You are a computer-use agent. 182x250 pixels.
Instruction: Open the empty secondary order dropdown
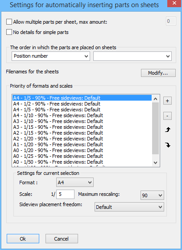(x=132, y=56)
